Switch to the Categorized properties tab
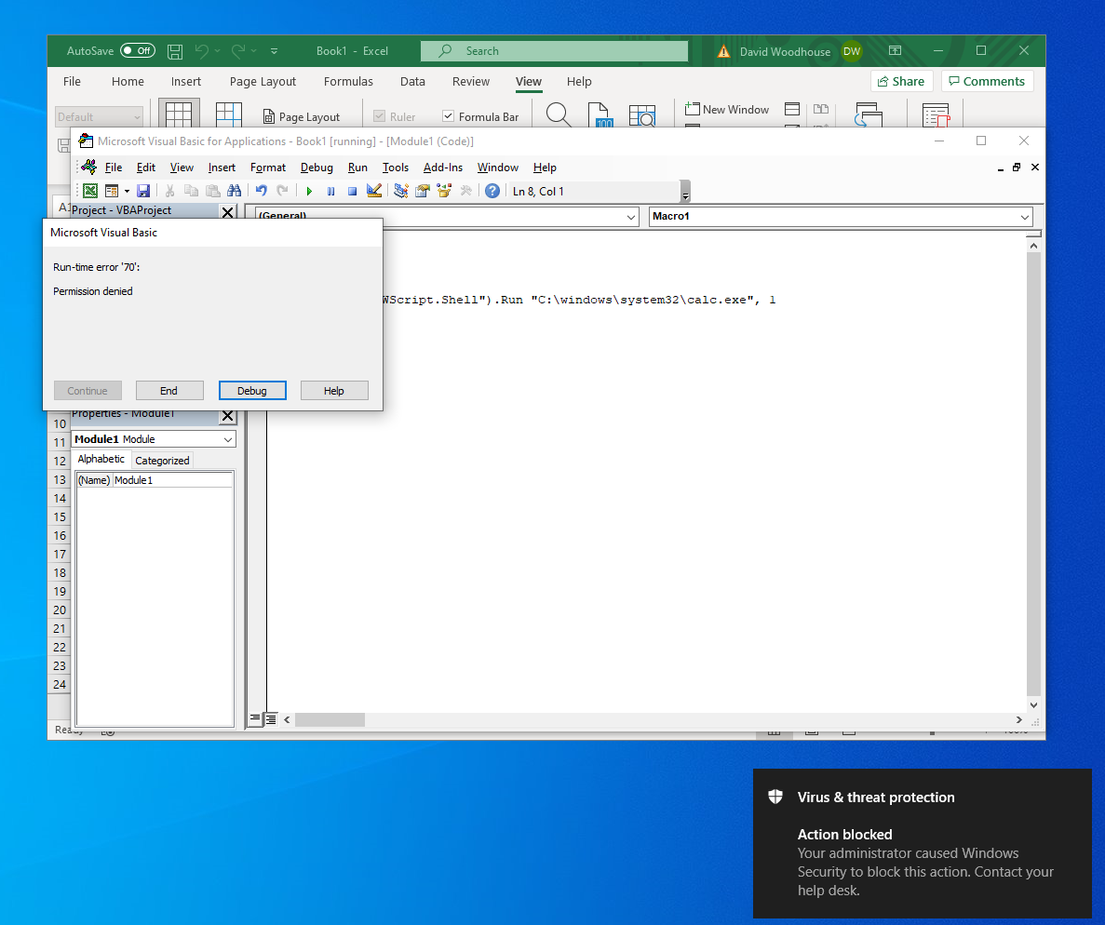This screenshot has height=925, width=1105. [x=162, y=461]
